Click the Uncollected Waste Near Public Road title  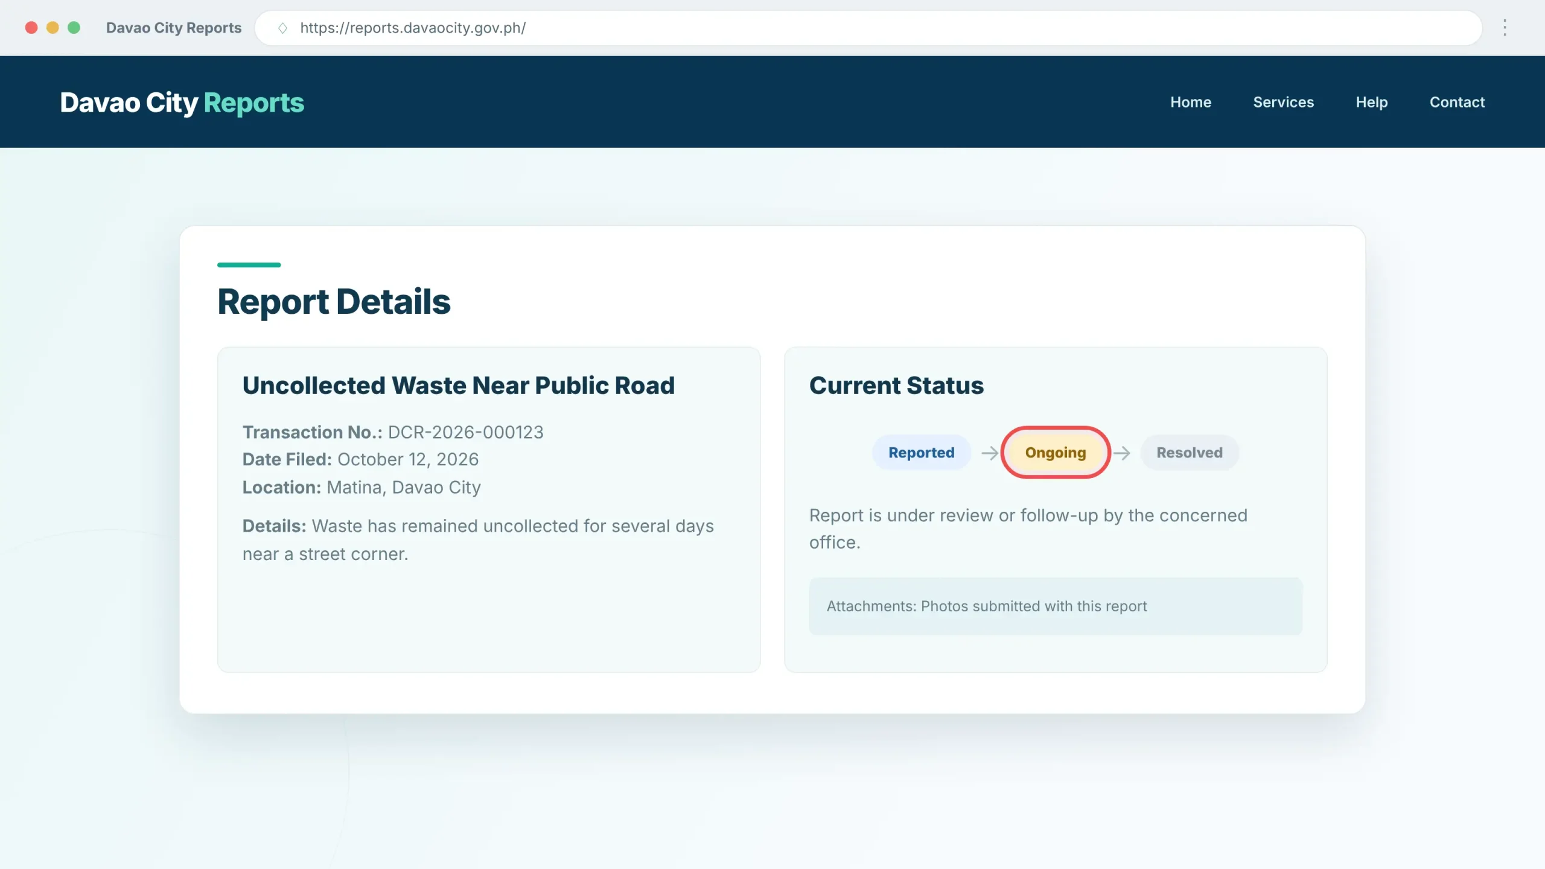point(459,386)
